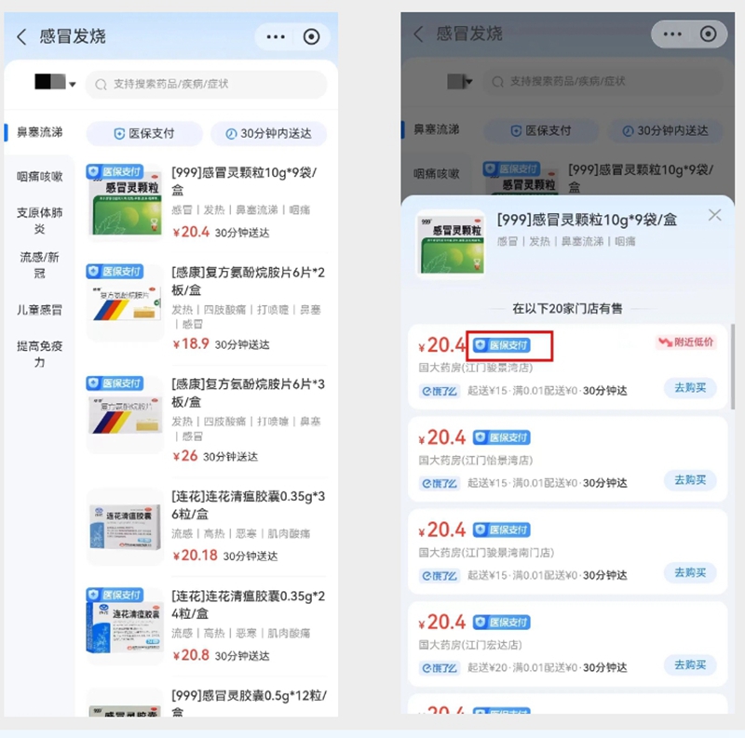This screenshot has width=745, height=738.
Task: Tap 去购买 for 国大药房(江门宏达店)
Action: click(x=690, y=664)
